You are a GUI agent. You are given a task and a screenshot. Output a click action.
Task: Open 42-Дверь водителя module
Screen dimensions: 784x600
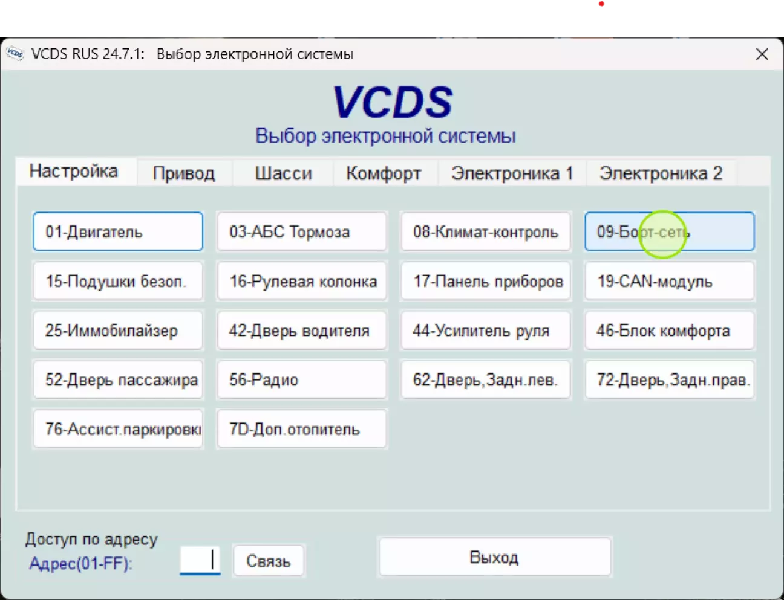click(302, 331)
